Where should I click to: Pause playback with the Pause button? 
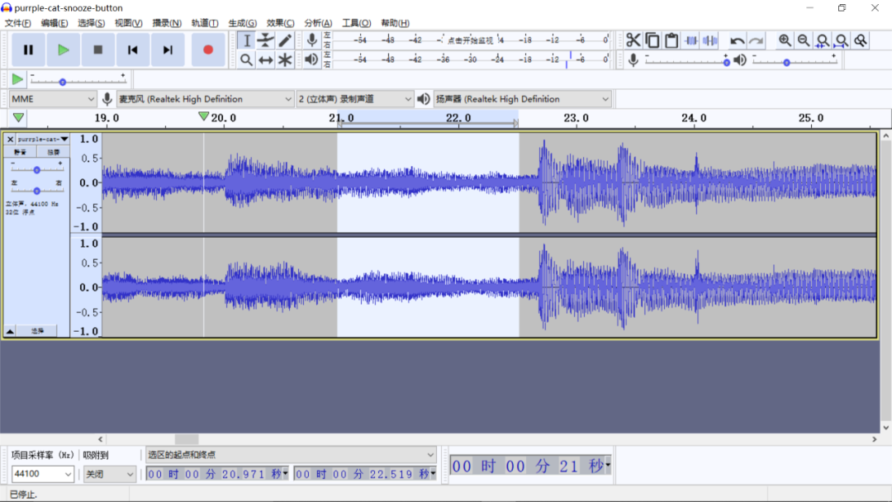pos(28,50)
